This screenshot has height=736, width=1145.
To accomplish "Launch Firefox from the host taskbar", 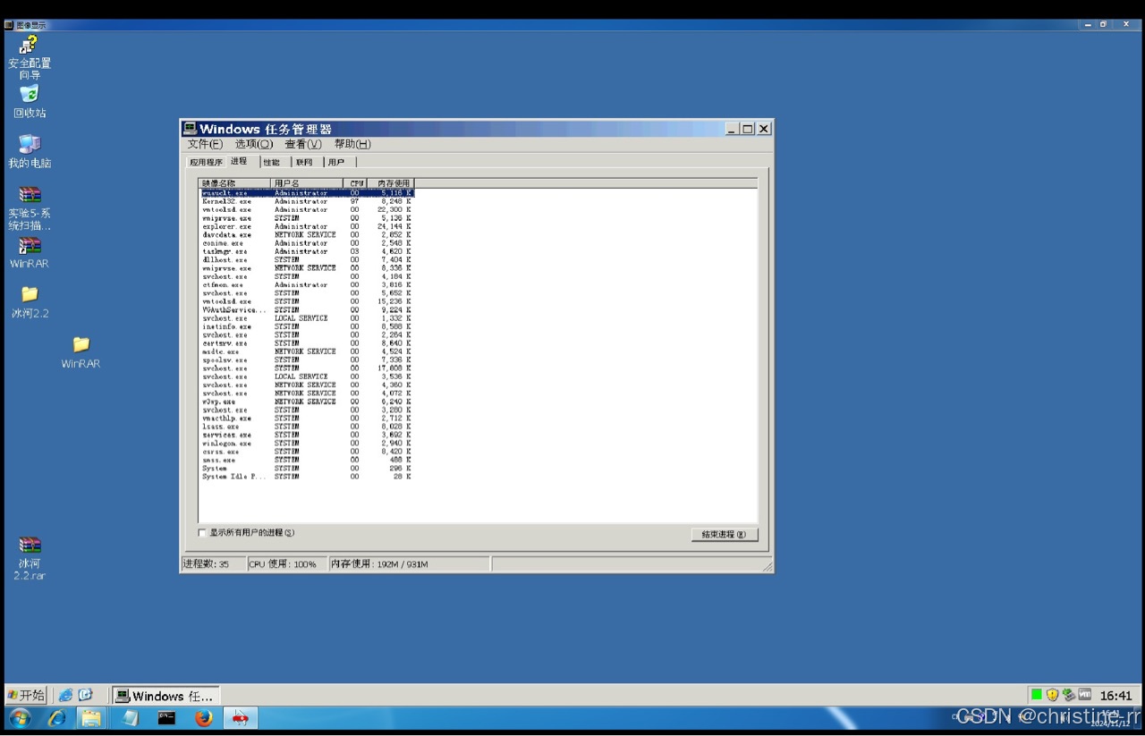I will tap(204, 718).
